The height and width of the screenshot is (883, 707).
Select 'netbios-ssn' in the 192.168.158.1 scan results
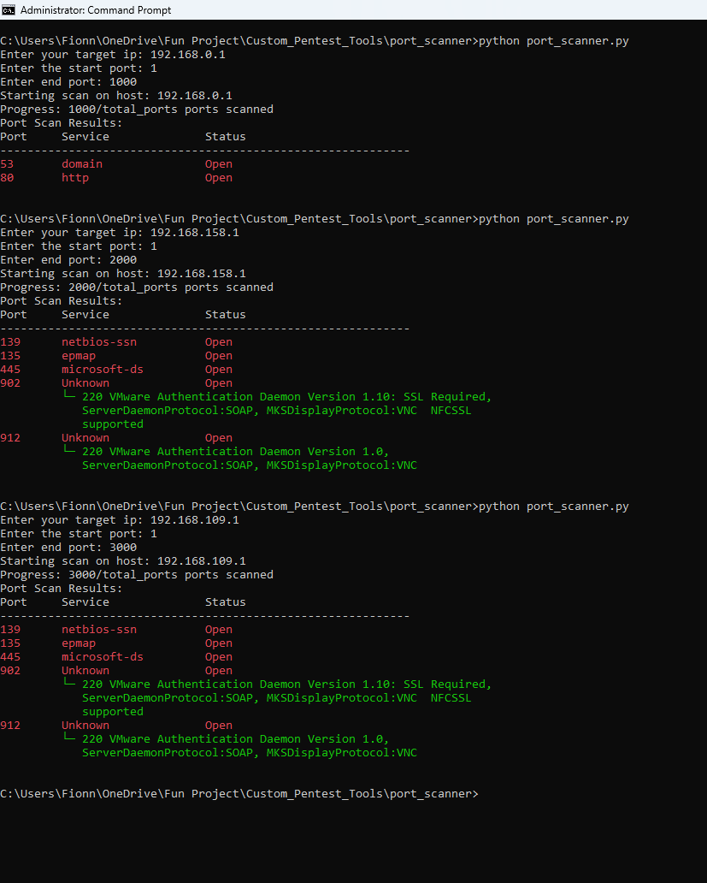(99, 342)
